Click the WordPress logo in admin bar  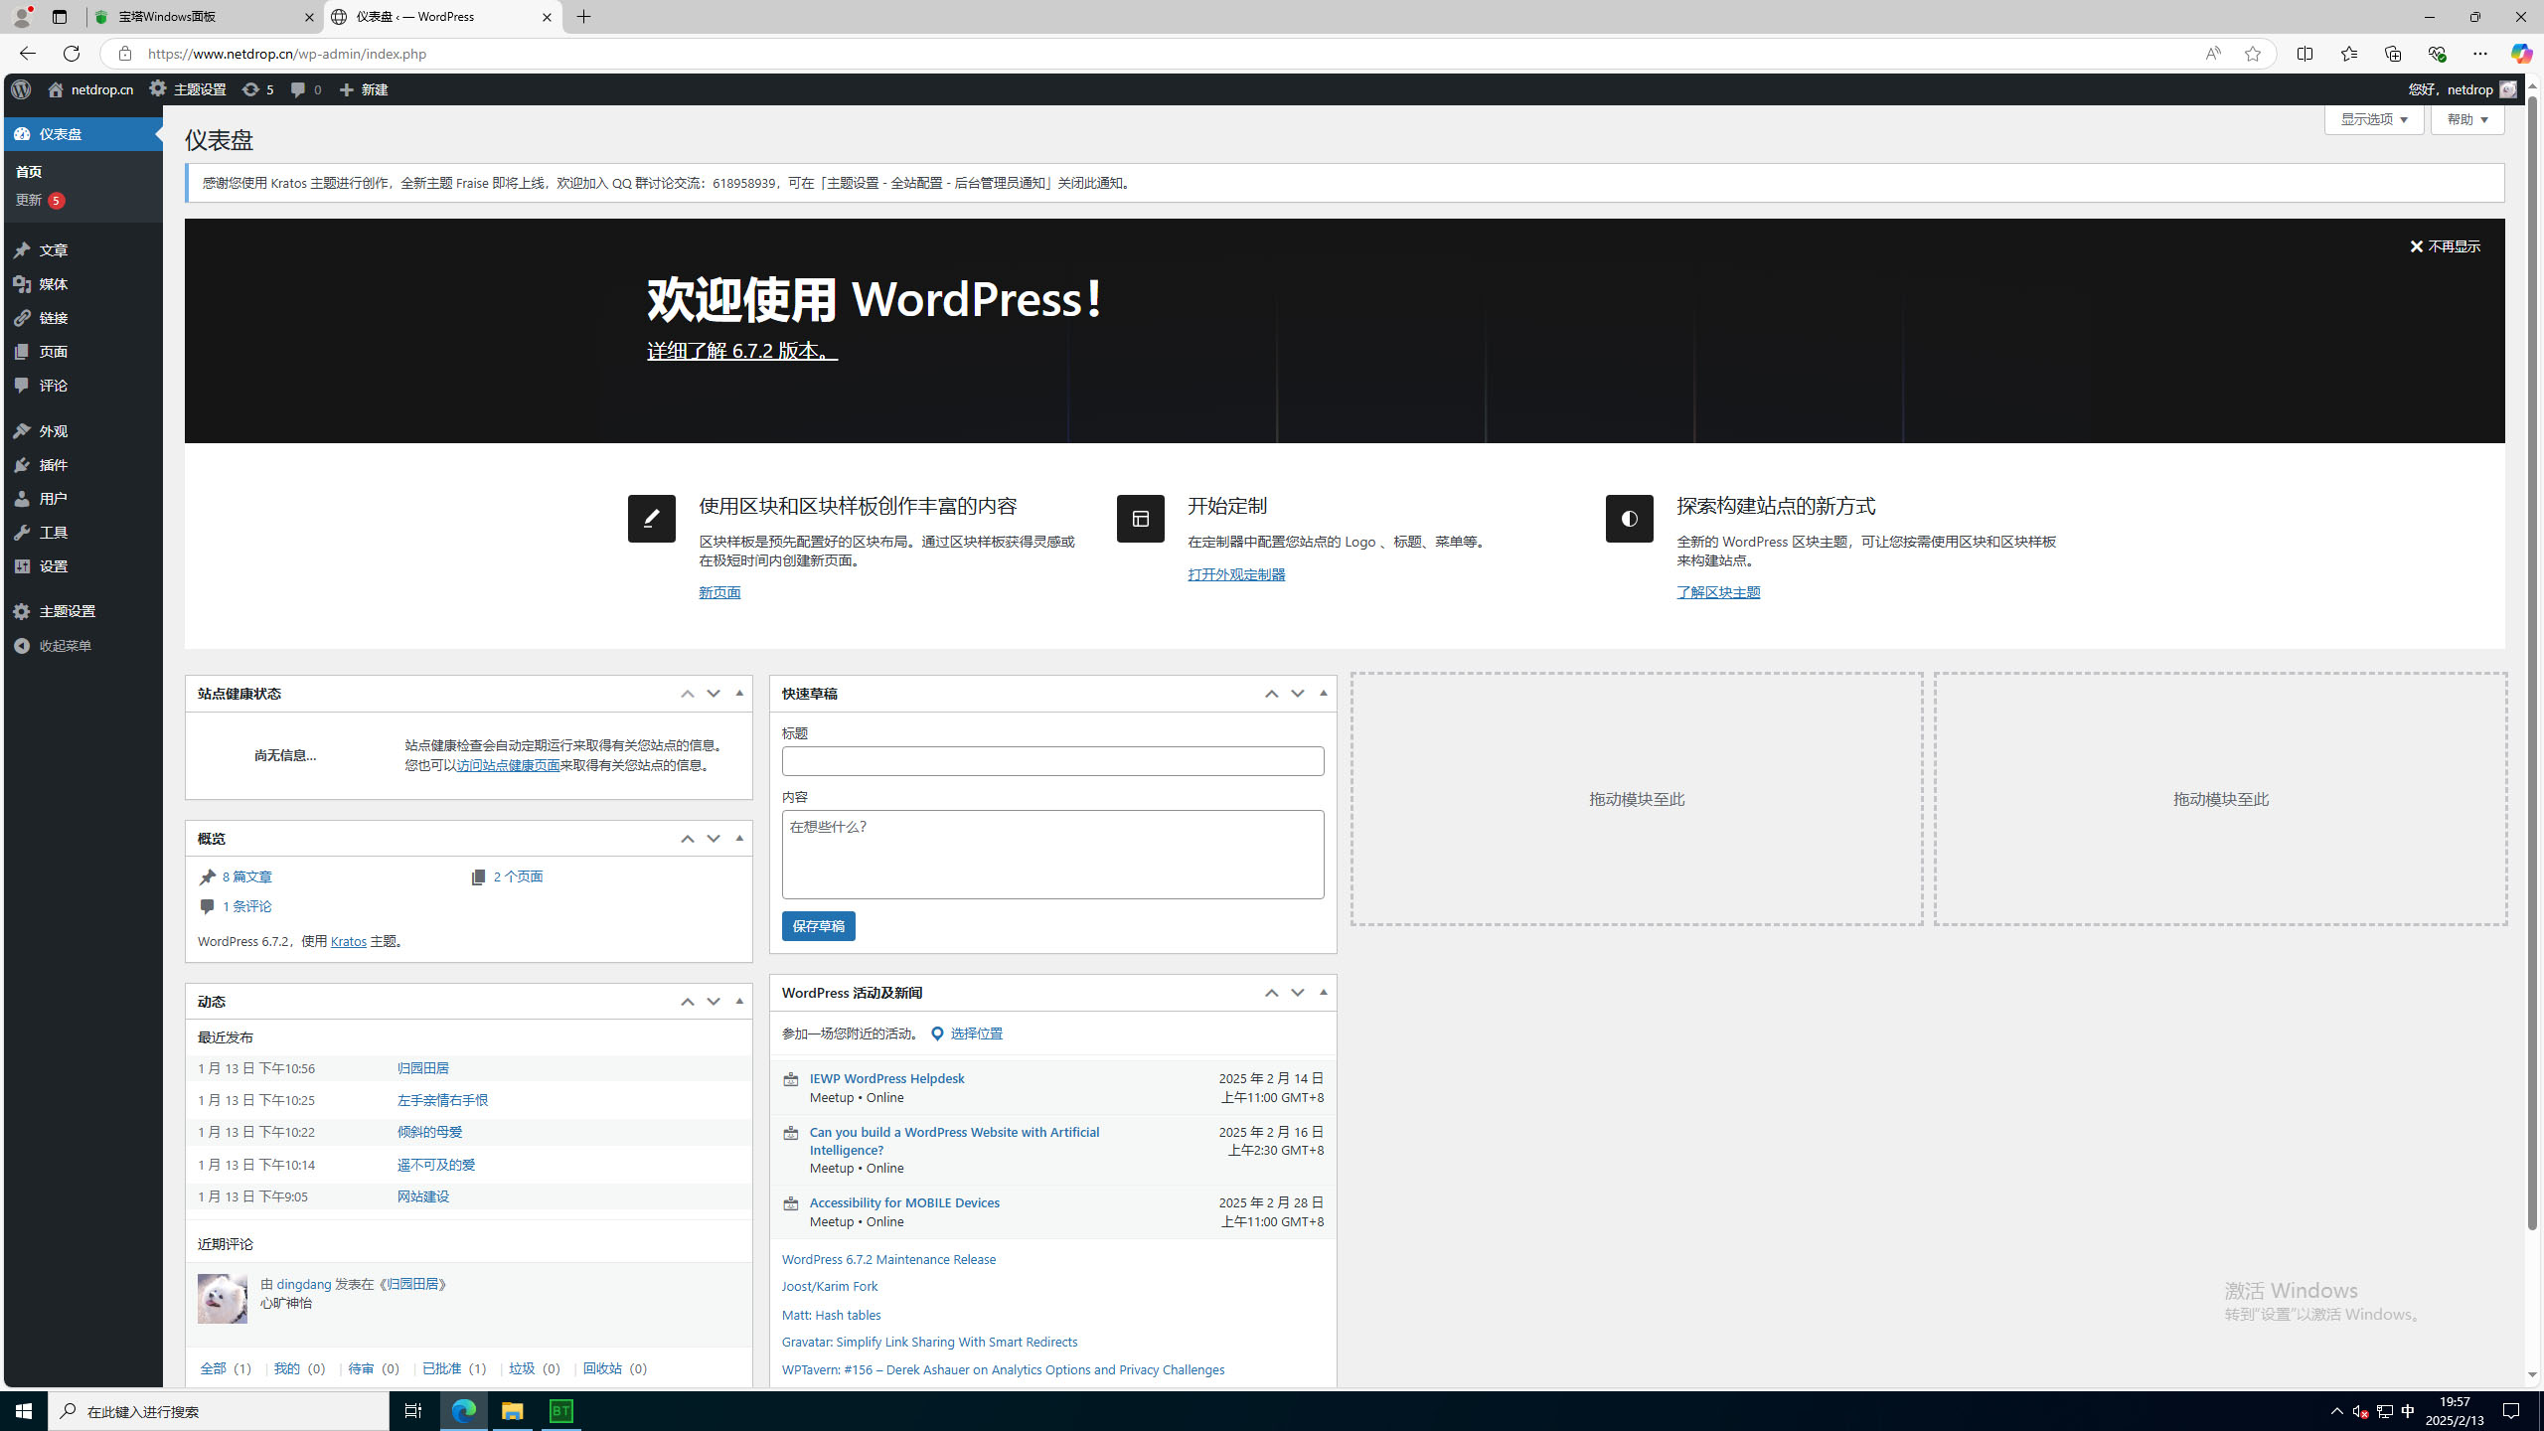point(21,89)
